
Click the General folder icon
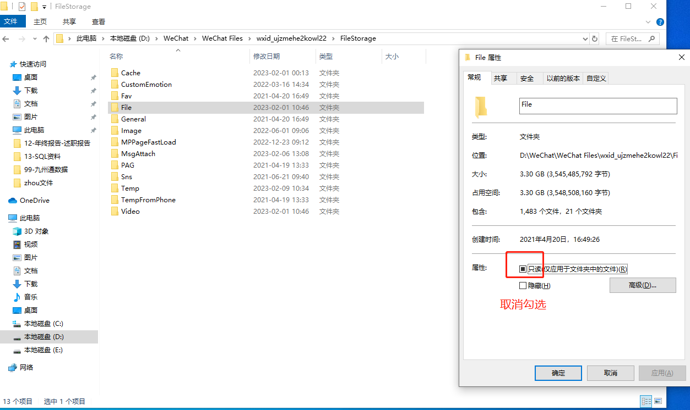click(x=115, y=119)
